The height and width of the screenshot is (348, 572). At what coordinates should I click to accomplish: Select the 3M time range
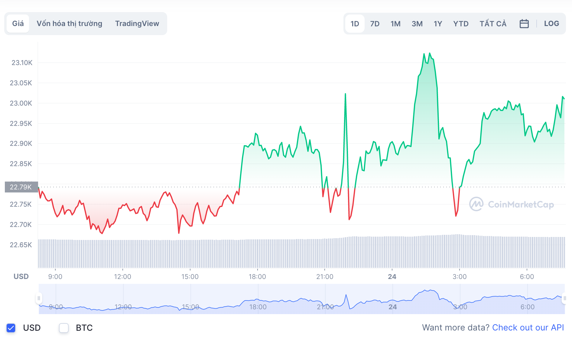coord(417,24)
